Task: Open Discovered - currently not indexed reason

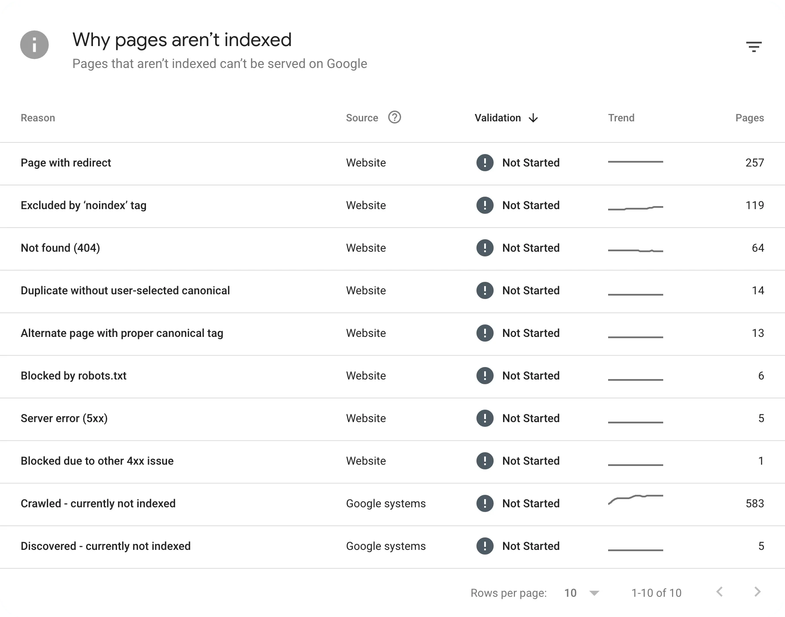Action: pos(105,546)
